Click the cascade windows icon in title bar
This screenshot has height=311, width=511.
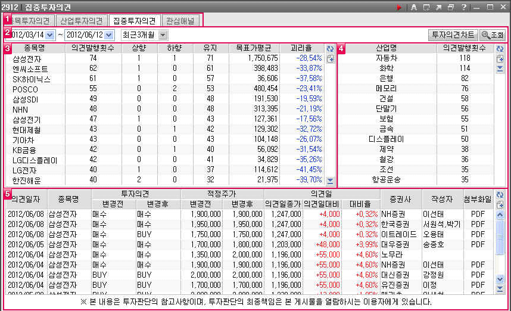[x=451, y=7]
